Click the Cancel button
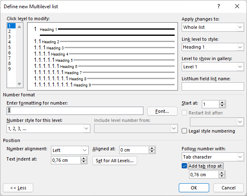 click(x=229, y=188)
